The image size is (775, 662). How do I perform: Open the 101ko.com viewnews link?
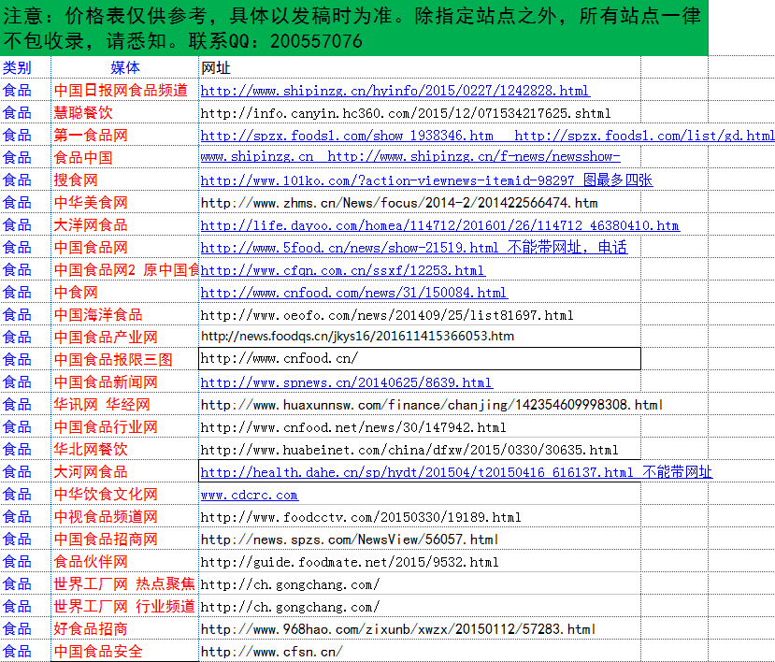point(426,180)
